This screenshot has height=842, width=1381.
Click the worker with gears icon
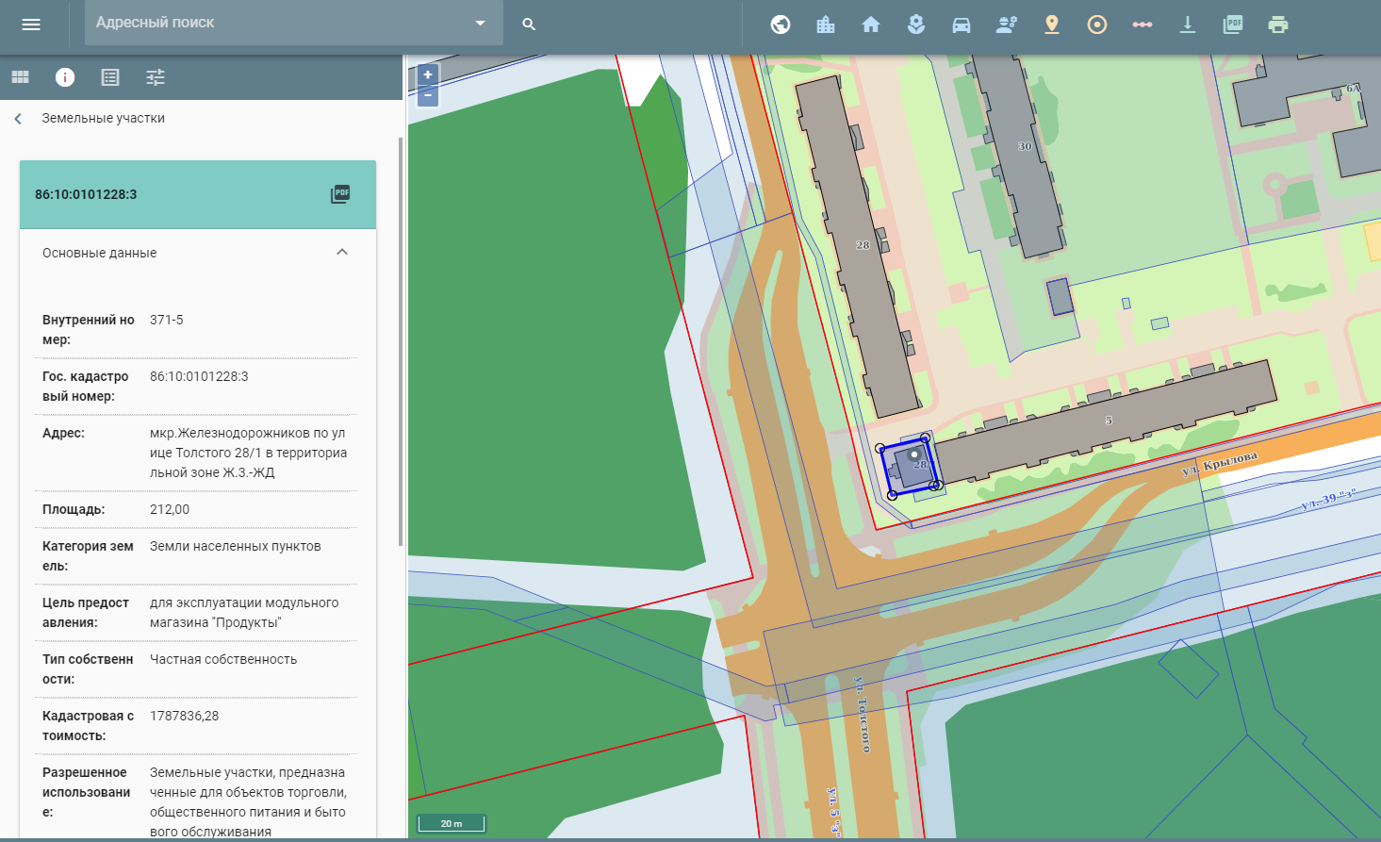[x=1007, y=25]
